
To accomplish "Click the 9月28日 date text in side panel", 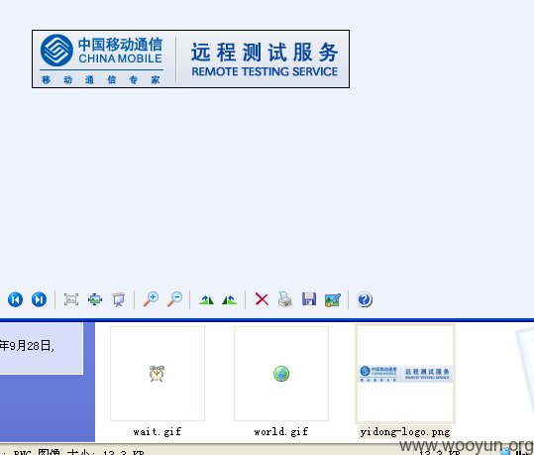I will point(28,346).
